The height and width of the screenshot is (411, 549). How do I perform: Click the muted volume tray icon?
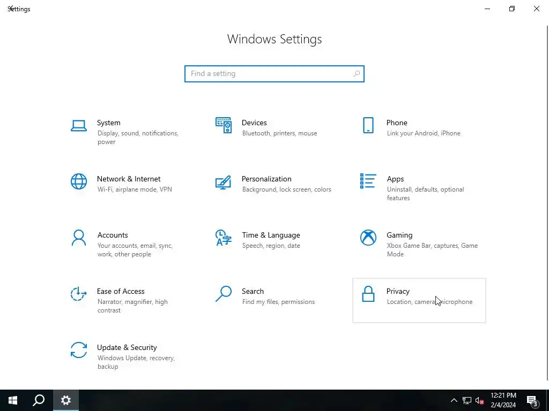(479, 400)
